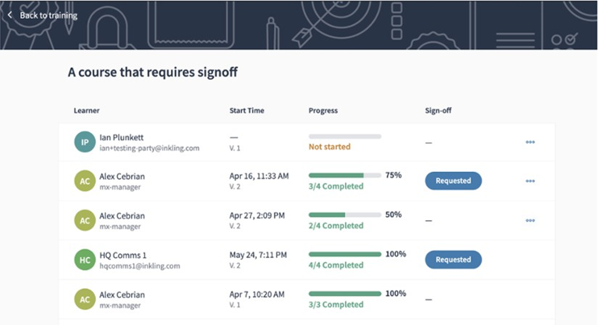Click the 75% progress bar
598x325 pixels.
tap(345, 176)
